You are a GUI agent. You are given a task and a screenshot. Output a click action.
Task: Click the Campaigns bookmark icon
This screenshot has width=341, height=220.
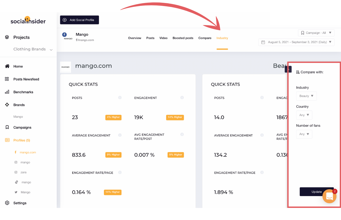point(7,127)
